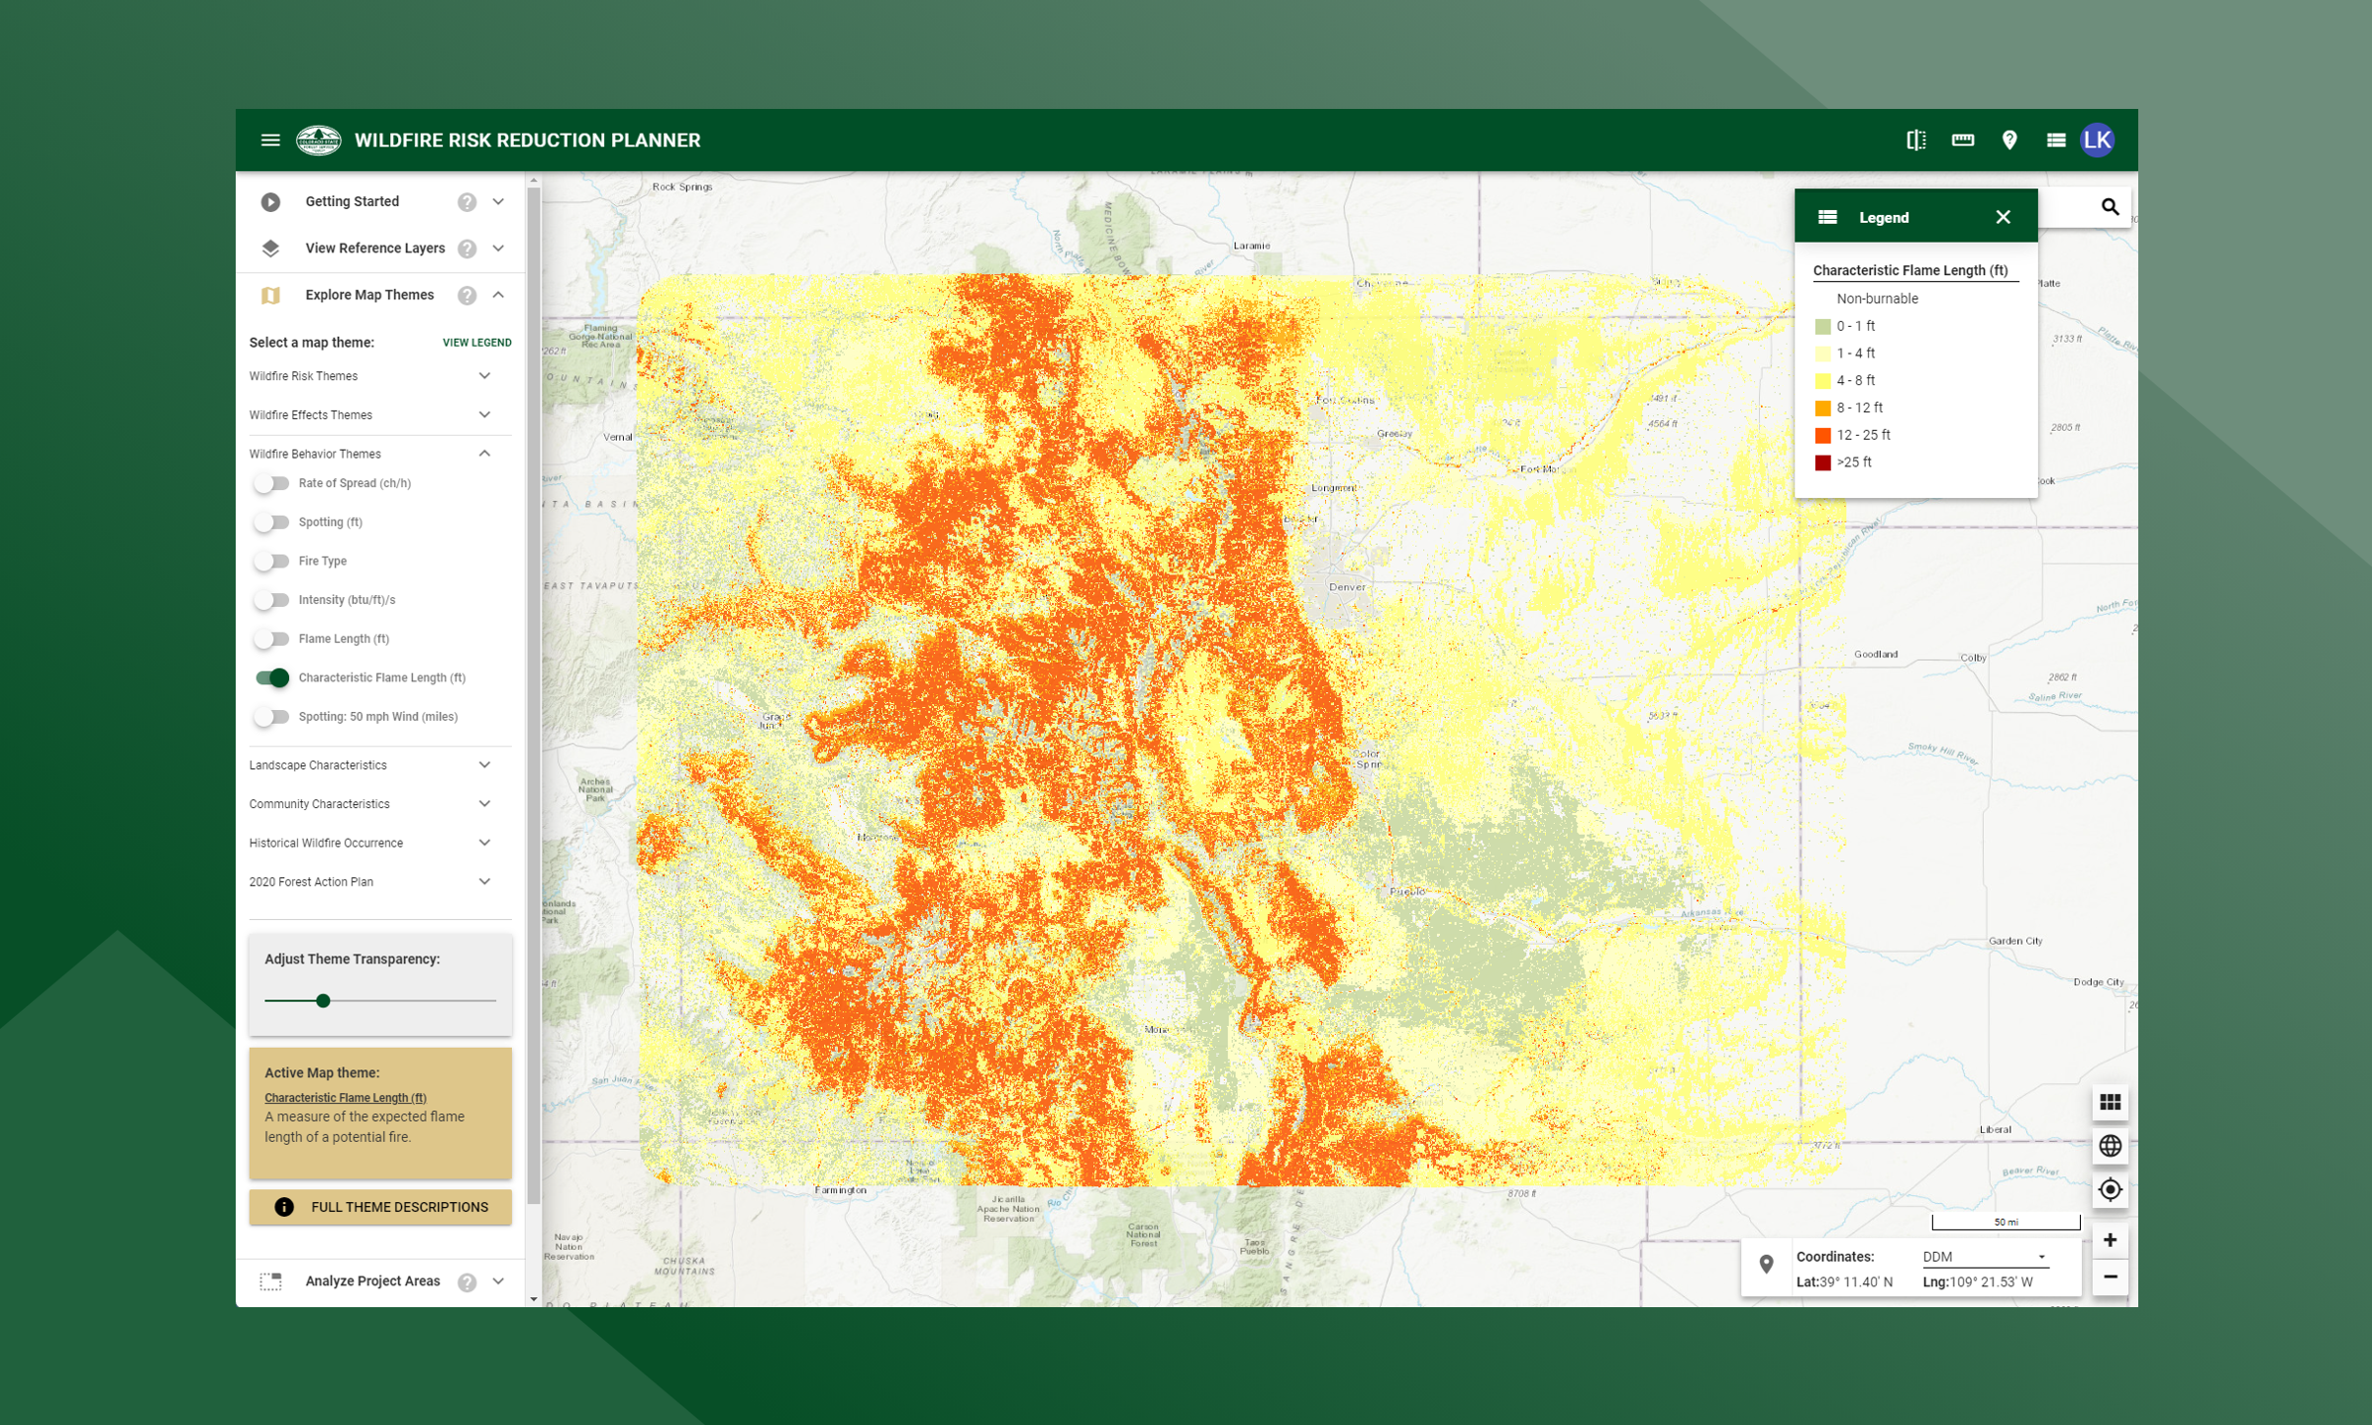The height and width of the screenshot is (1425, 2372).
Task: Click the Wildfire Risk Reduction Planner title
Action: pyautogui.click(x=527, y=141)
